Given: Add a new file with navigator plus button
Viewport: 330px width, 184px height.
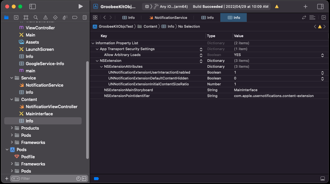Looking at the screenshot, I should [7, 178].
